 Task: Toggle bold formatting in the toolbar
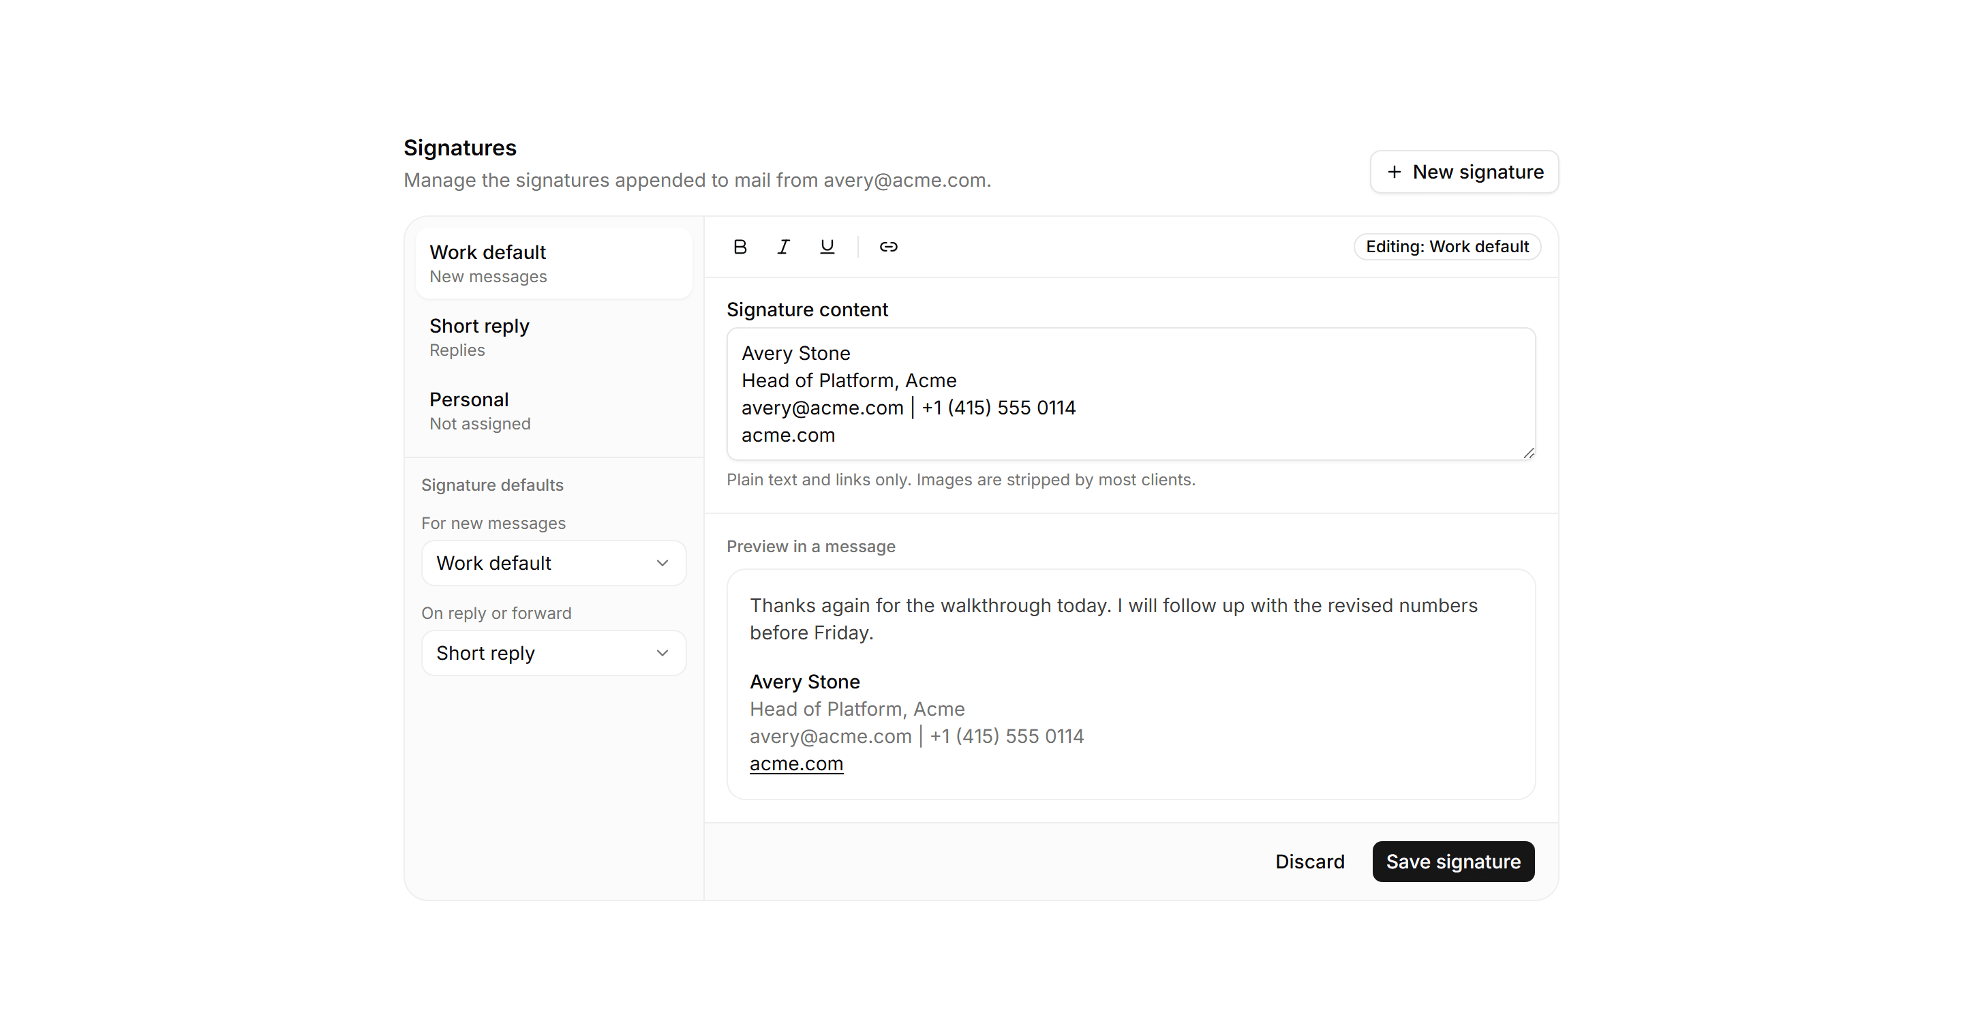pos(740,247)
